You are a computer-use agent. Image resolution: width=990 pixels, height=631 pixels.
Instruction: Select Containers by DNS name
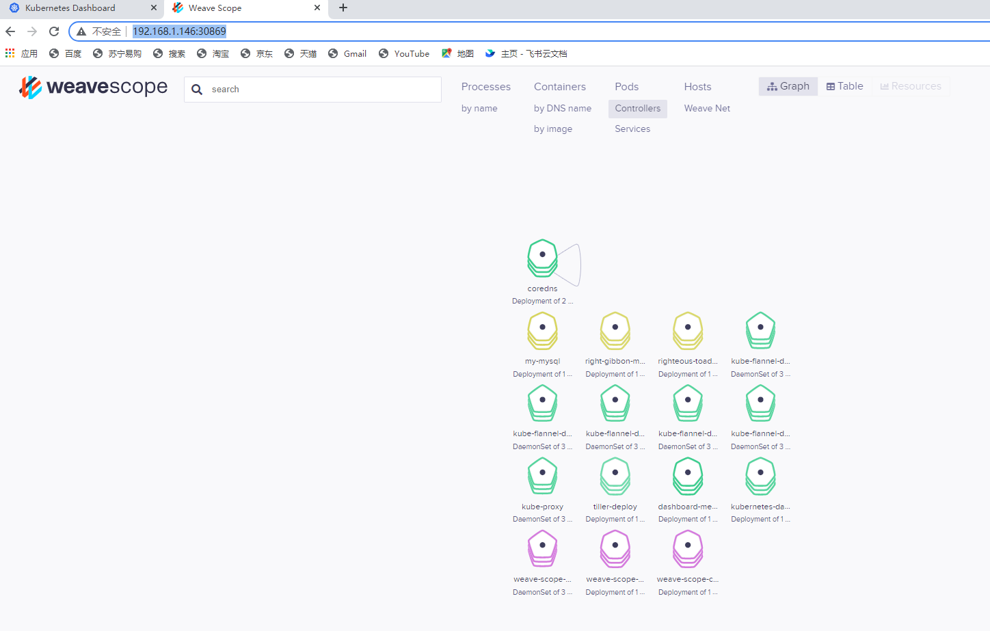[563, 108]
